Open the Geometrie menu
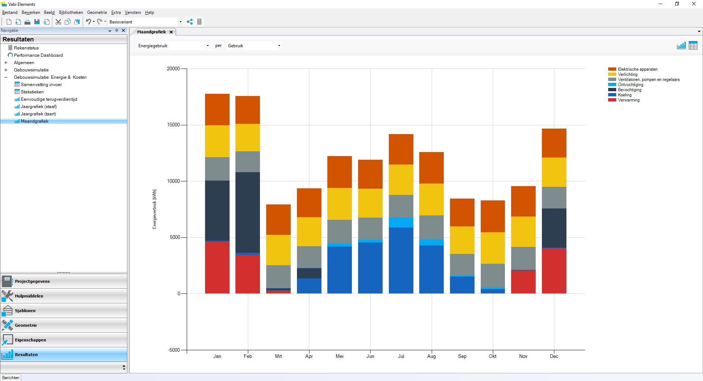Image resolution: width=703 pixels, height=381 pixels. click(97, 12)
